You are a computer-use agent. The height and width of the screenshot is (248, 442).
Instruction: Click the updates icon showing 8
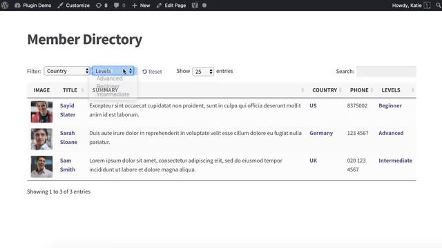102,6
